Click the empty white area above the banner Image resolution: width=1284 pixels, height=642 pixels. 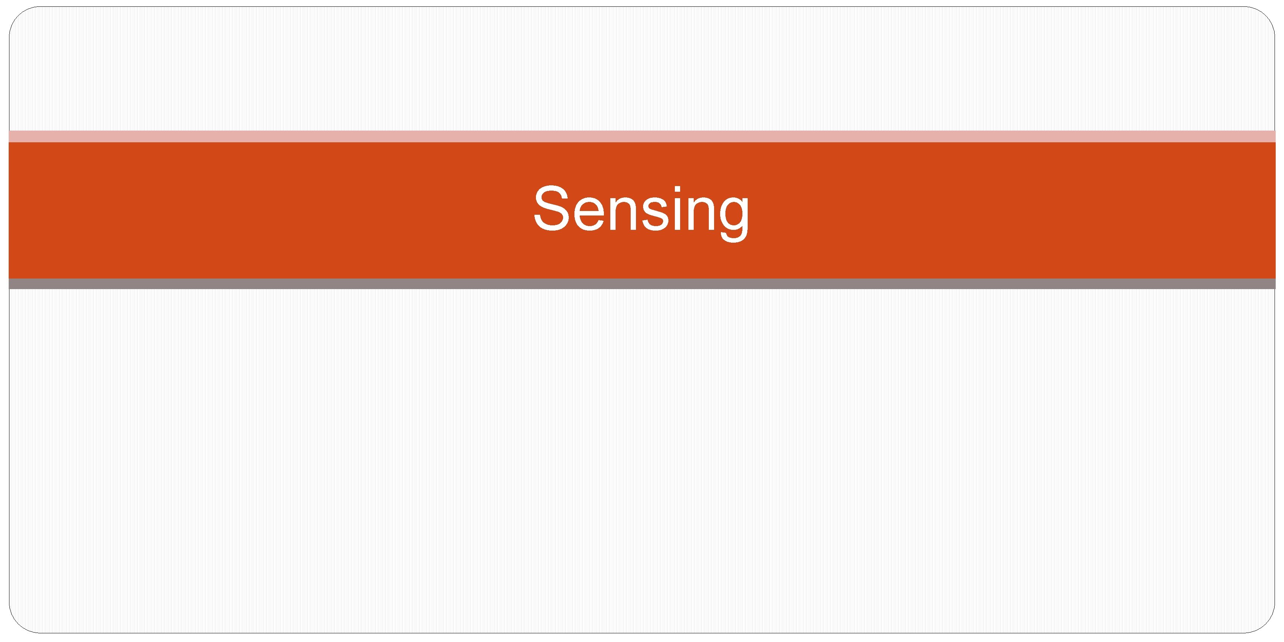click(642, 70)
